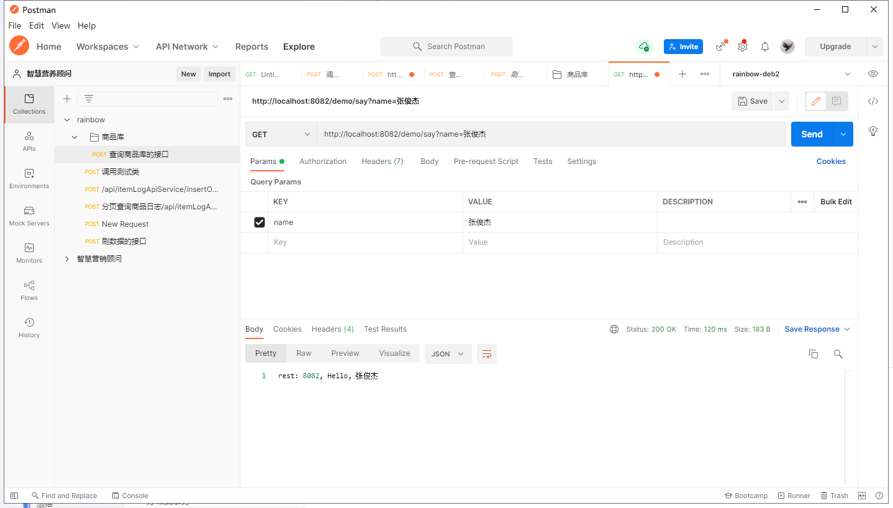This screenshot has height=508, width=893.
Task: Open the API Network menu
Action: [187, 47]
